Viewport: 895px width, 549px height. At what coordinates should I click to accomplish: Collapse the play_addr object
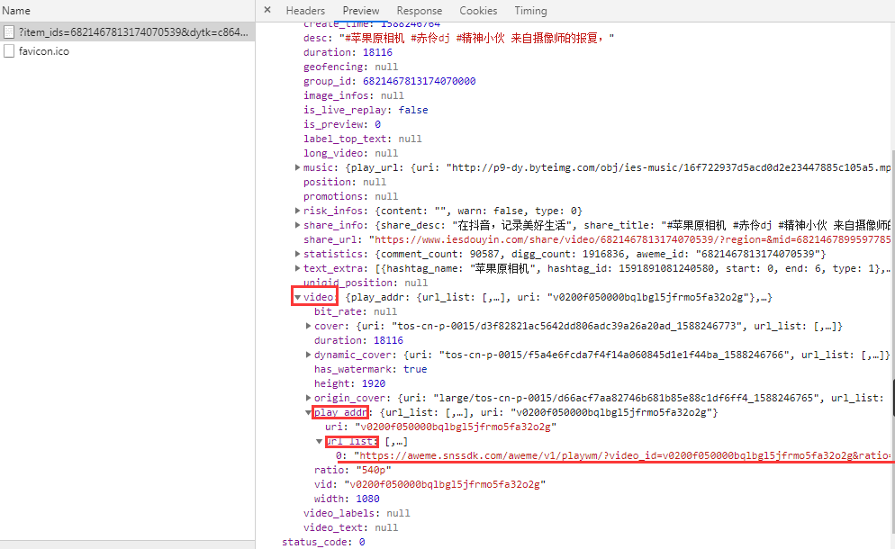308,412
